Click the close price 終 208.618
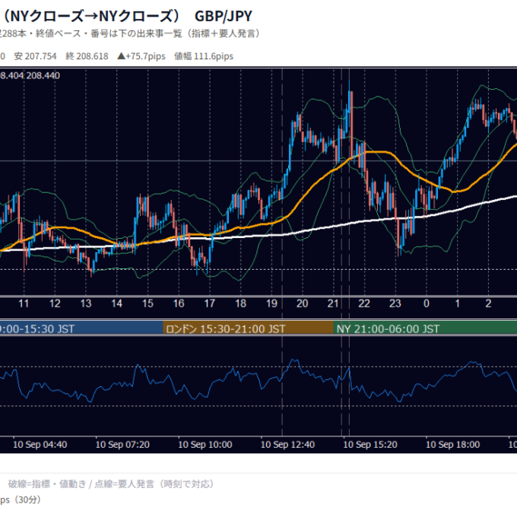The image size is (517, 517). [87, 56]
